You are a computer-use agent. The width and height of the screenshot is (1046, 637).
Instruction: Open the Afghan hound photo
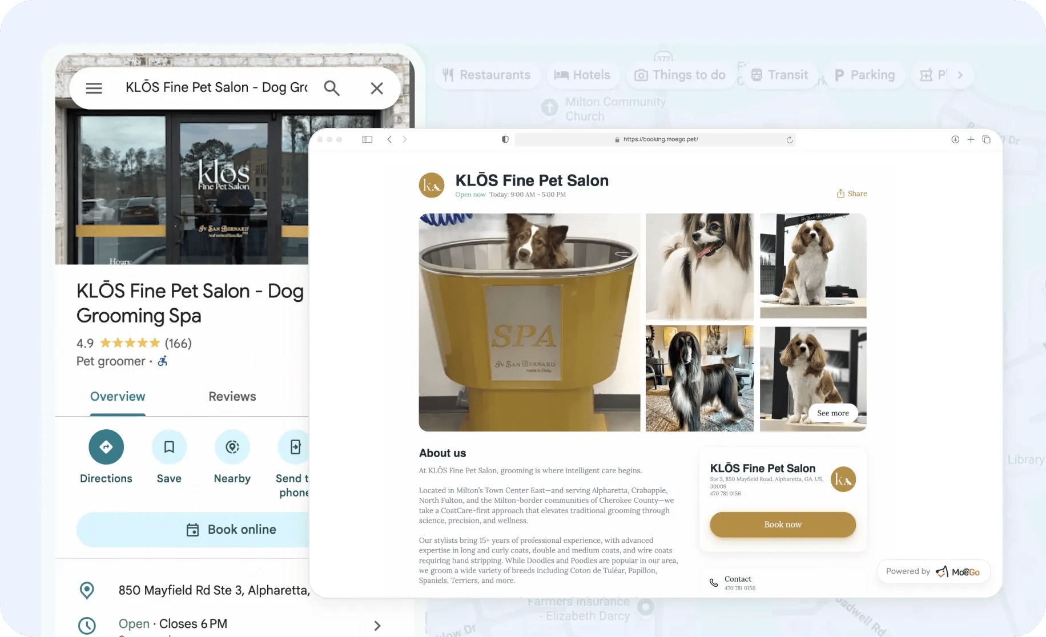pyautogui.click(x=699, y=378)
